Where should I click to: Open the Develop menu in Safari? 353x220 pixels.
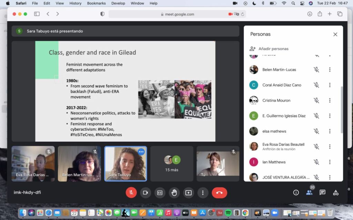(118, 3)
